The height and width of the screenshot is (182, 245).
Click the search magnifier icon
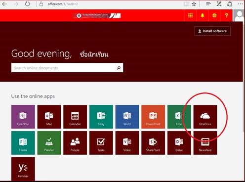[x=119, y=68]
